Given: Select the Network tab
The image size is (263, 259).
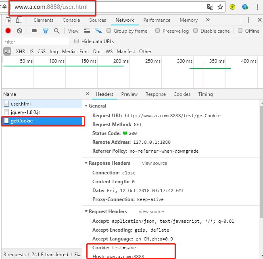Looking at the screenshot, I should tap(125, 20).
